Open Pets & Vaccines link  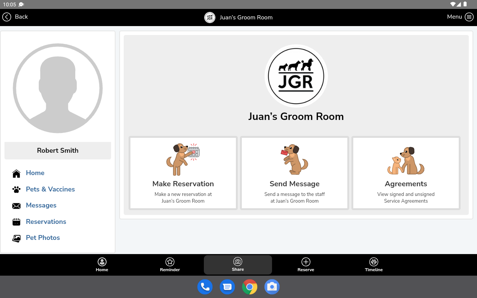(x=50, y=189)
